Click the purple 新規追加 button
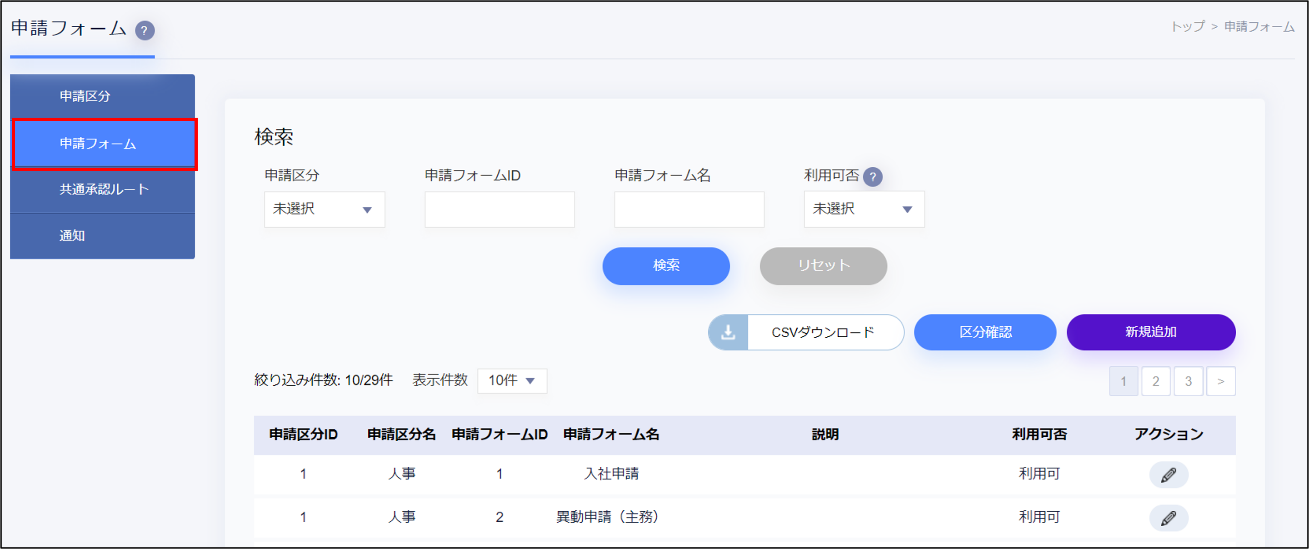This screenshot has height=549, width=1309. (x=1150, y=333)
